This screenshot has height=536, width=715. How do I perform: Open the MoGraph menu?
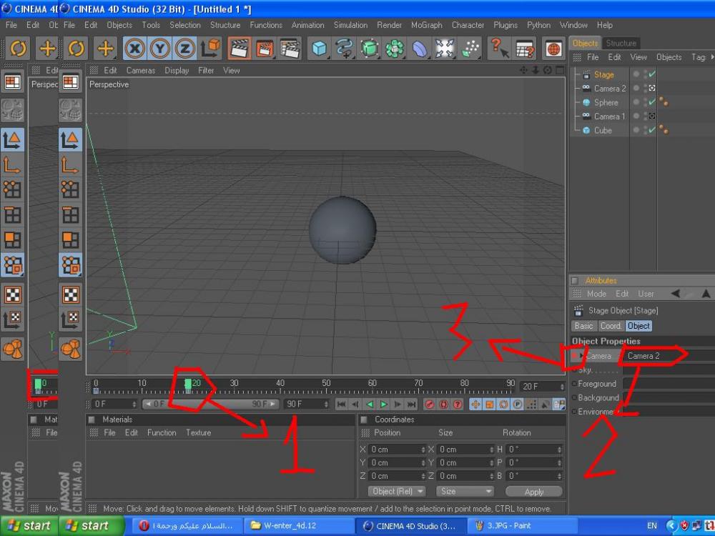(x=427, y=25)
